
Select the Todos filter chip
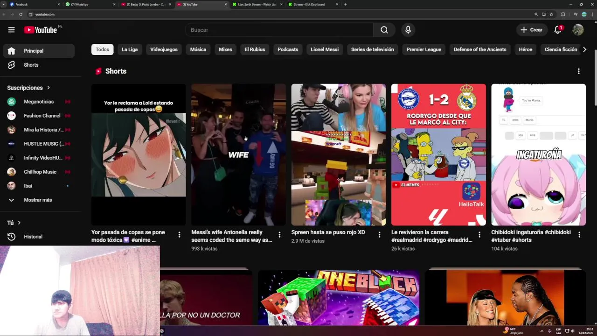coord(102,49)
